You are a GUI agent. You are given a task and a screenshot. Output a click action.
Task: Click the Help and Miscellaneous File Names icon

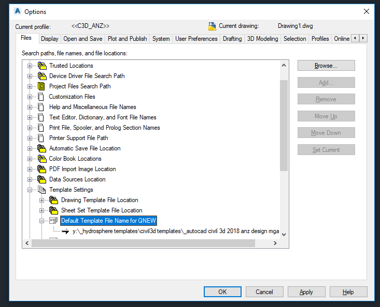41,107
